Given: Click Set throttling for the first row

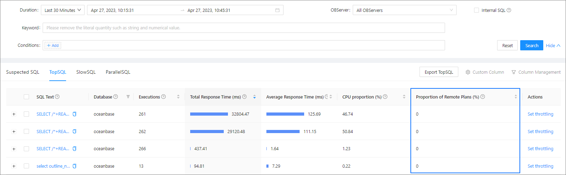Looking at the screenshot, I should pyautogui.click(x=540, y=114).
